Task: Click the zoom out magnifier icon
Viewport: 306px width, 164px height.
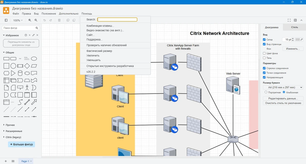Action: [36, 20]
